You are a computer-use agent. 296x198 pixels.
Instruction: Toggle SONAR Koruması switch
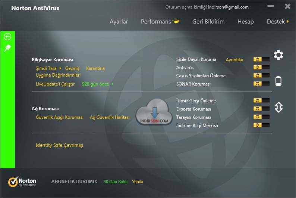[x=261, y=83]
